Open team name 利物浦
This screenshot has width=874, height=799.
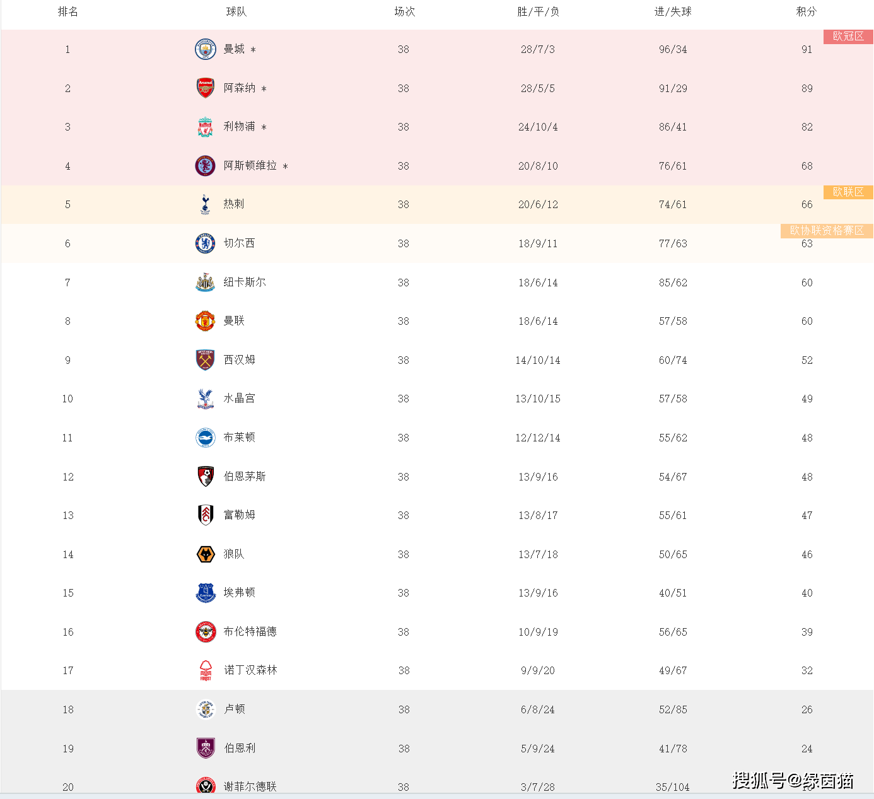pos(240,127)
